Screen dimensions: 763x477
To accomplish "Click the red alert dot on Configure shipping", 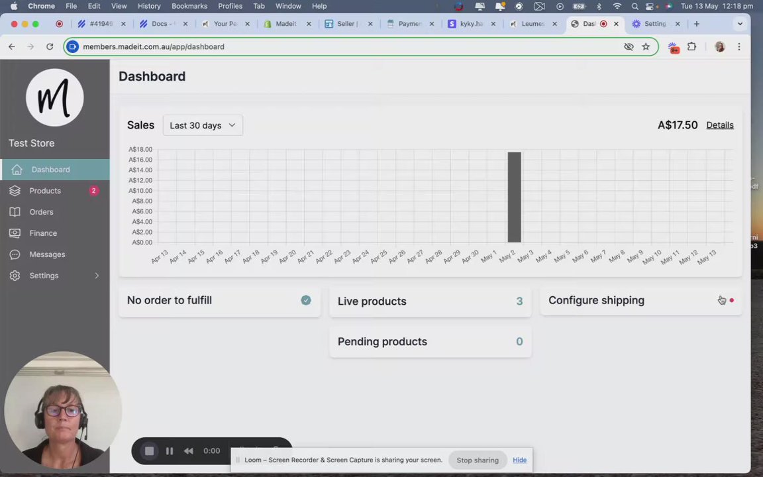I will pyautogui.click(x=731, y=300).
